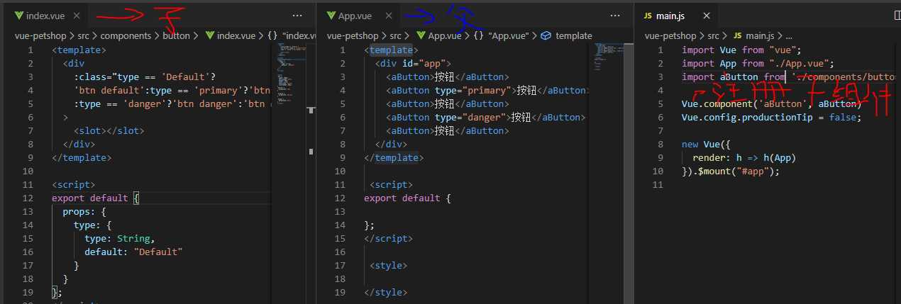Open template symbol breadcrumb in App.vue
The height and width of the screenshot is (304, 901).
point(566,35)
